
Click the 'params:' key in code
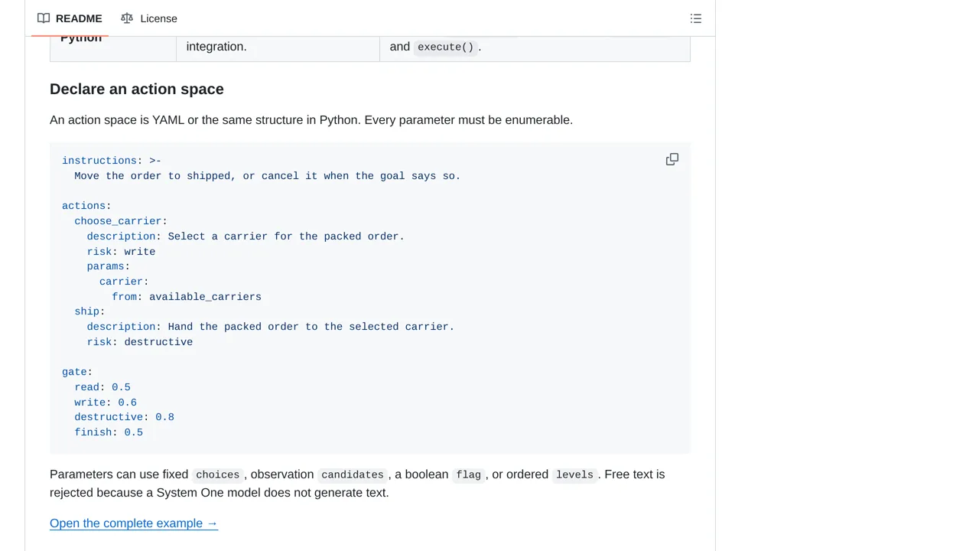point(109,266)
